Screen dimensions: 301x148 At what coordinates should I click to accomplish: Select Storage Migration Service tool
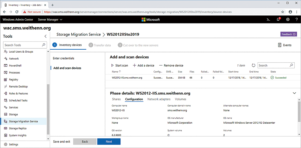pos(23,121)
